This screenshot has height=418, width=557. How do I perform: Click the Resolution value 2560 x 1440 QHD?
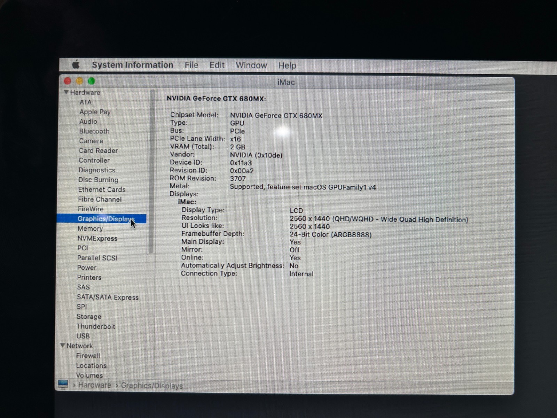point(379,219)
